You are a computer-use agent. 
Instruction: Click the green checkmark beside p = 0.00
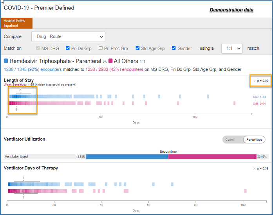[254, 81]
